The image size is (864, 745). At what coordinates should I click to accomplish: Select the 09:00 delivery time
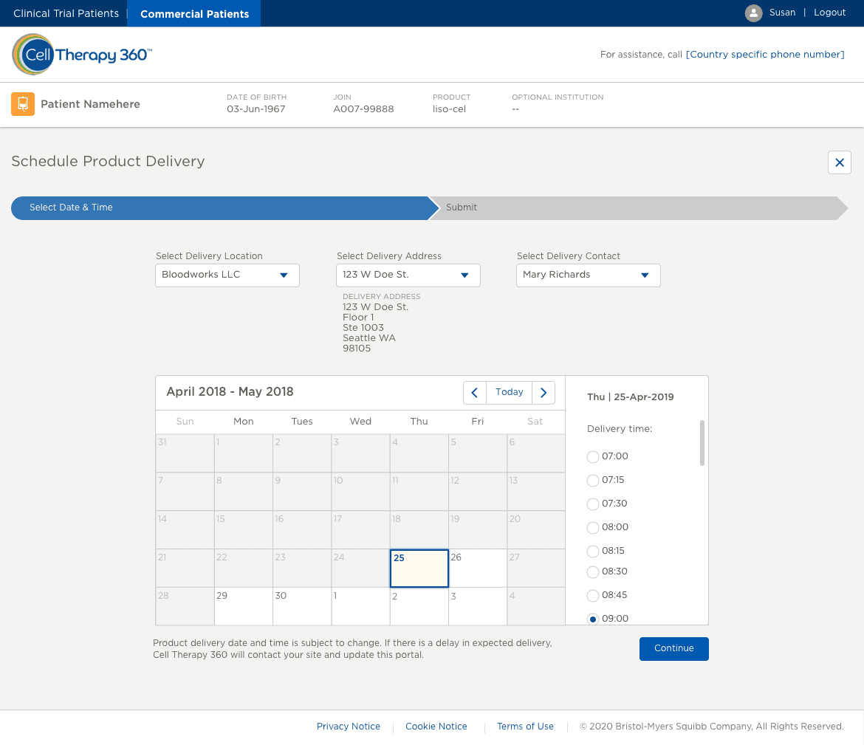[593, 619]
